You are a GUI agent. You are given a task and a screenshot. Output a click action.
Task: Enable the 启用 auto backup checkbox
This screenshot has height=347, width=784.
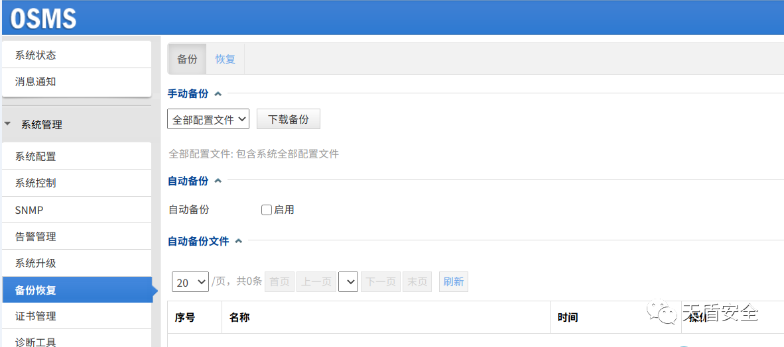tap(267, 210)
